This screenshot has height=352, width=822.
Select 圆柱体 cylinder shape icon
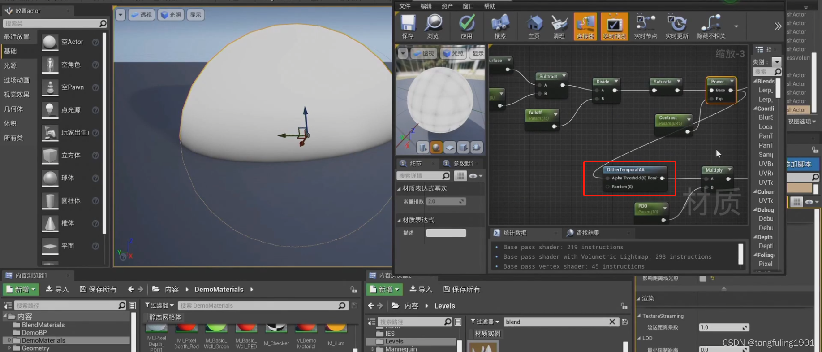(50, 200)
